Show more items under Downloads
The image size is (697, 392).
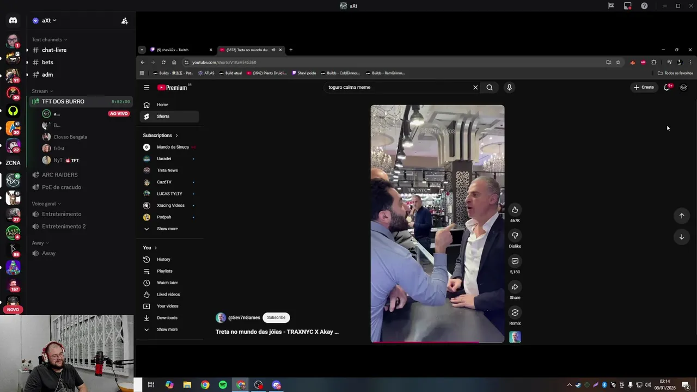[169, 329]
